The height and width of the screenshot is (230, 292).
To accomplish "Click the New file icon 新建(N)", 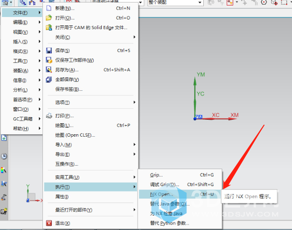I will [x=49, y=8].
